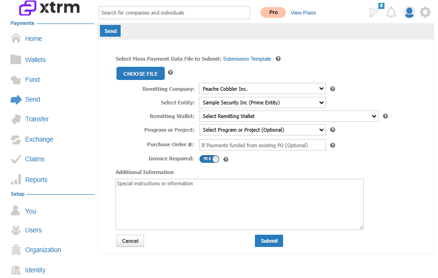Click the help icon beside Purchase Order field

(332, 145)
